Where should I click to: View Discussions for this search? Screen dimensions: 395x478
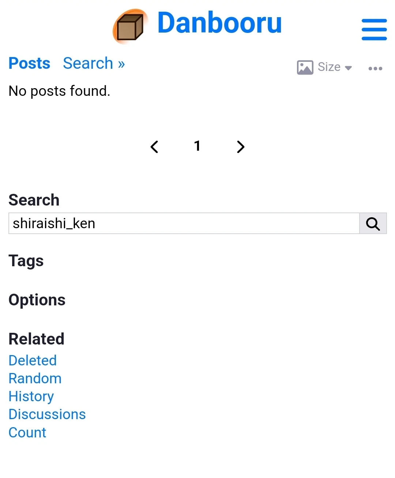pyautogui.click(x=47, y=414)
